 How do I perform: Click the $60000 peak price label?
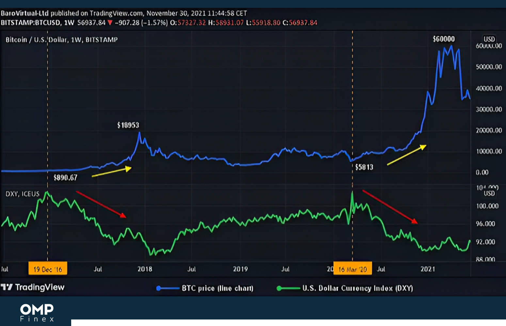coord(444,39)
